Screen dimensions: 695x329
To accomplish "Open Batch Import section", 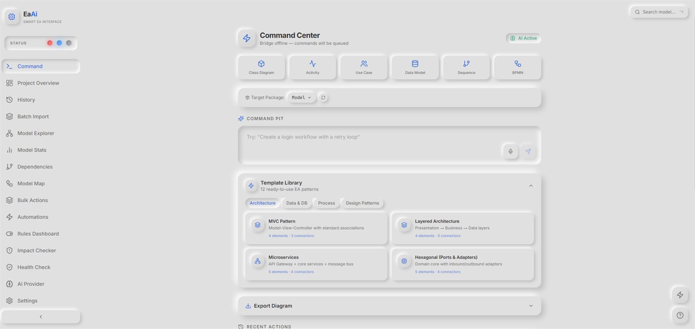I will 41,117.
